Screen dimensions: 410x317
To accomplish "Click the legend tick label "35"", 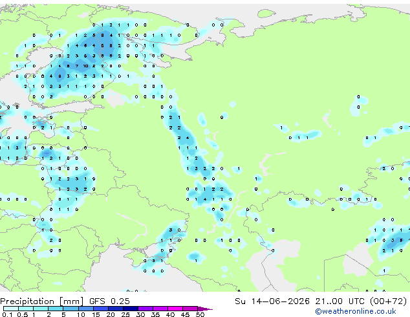I will pos(155,314).
